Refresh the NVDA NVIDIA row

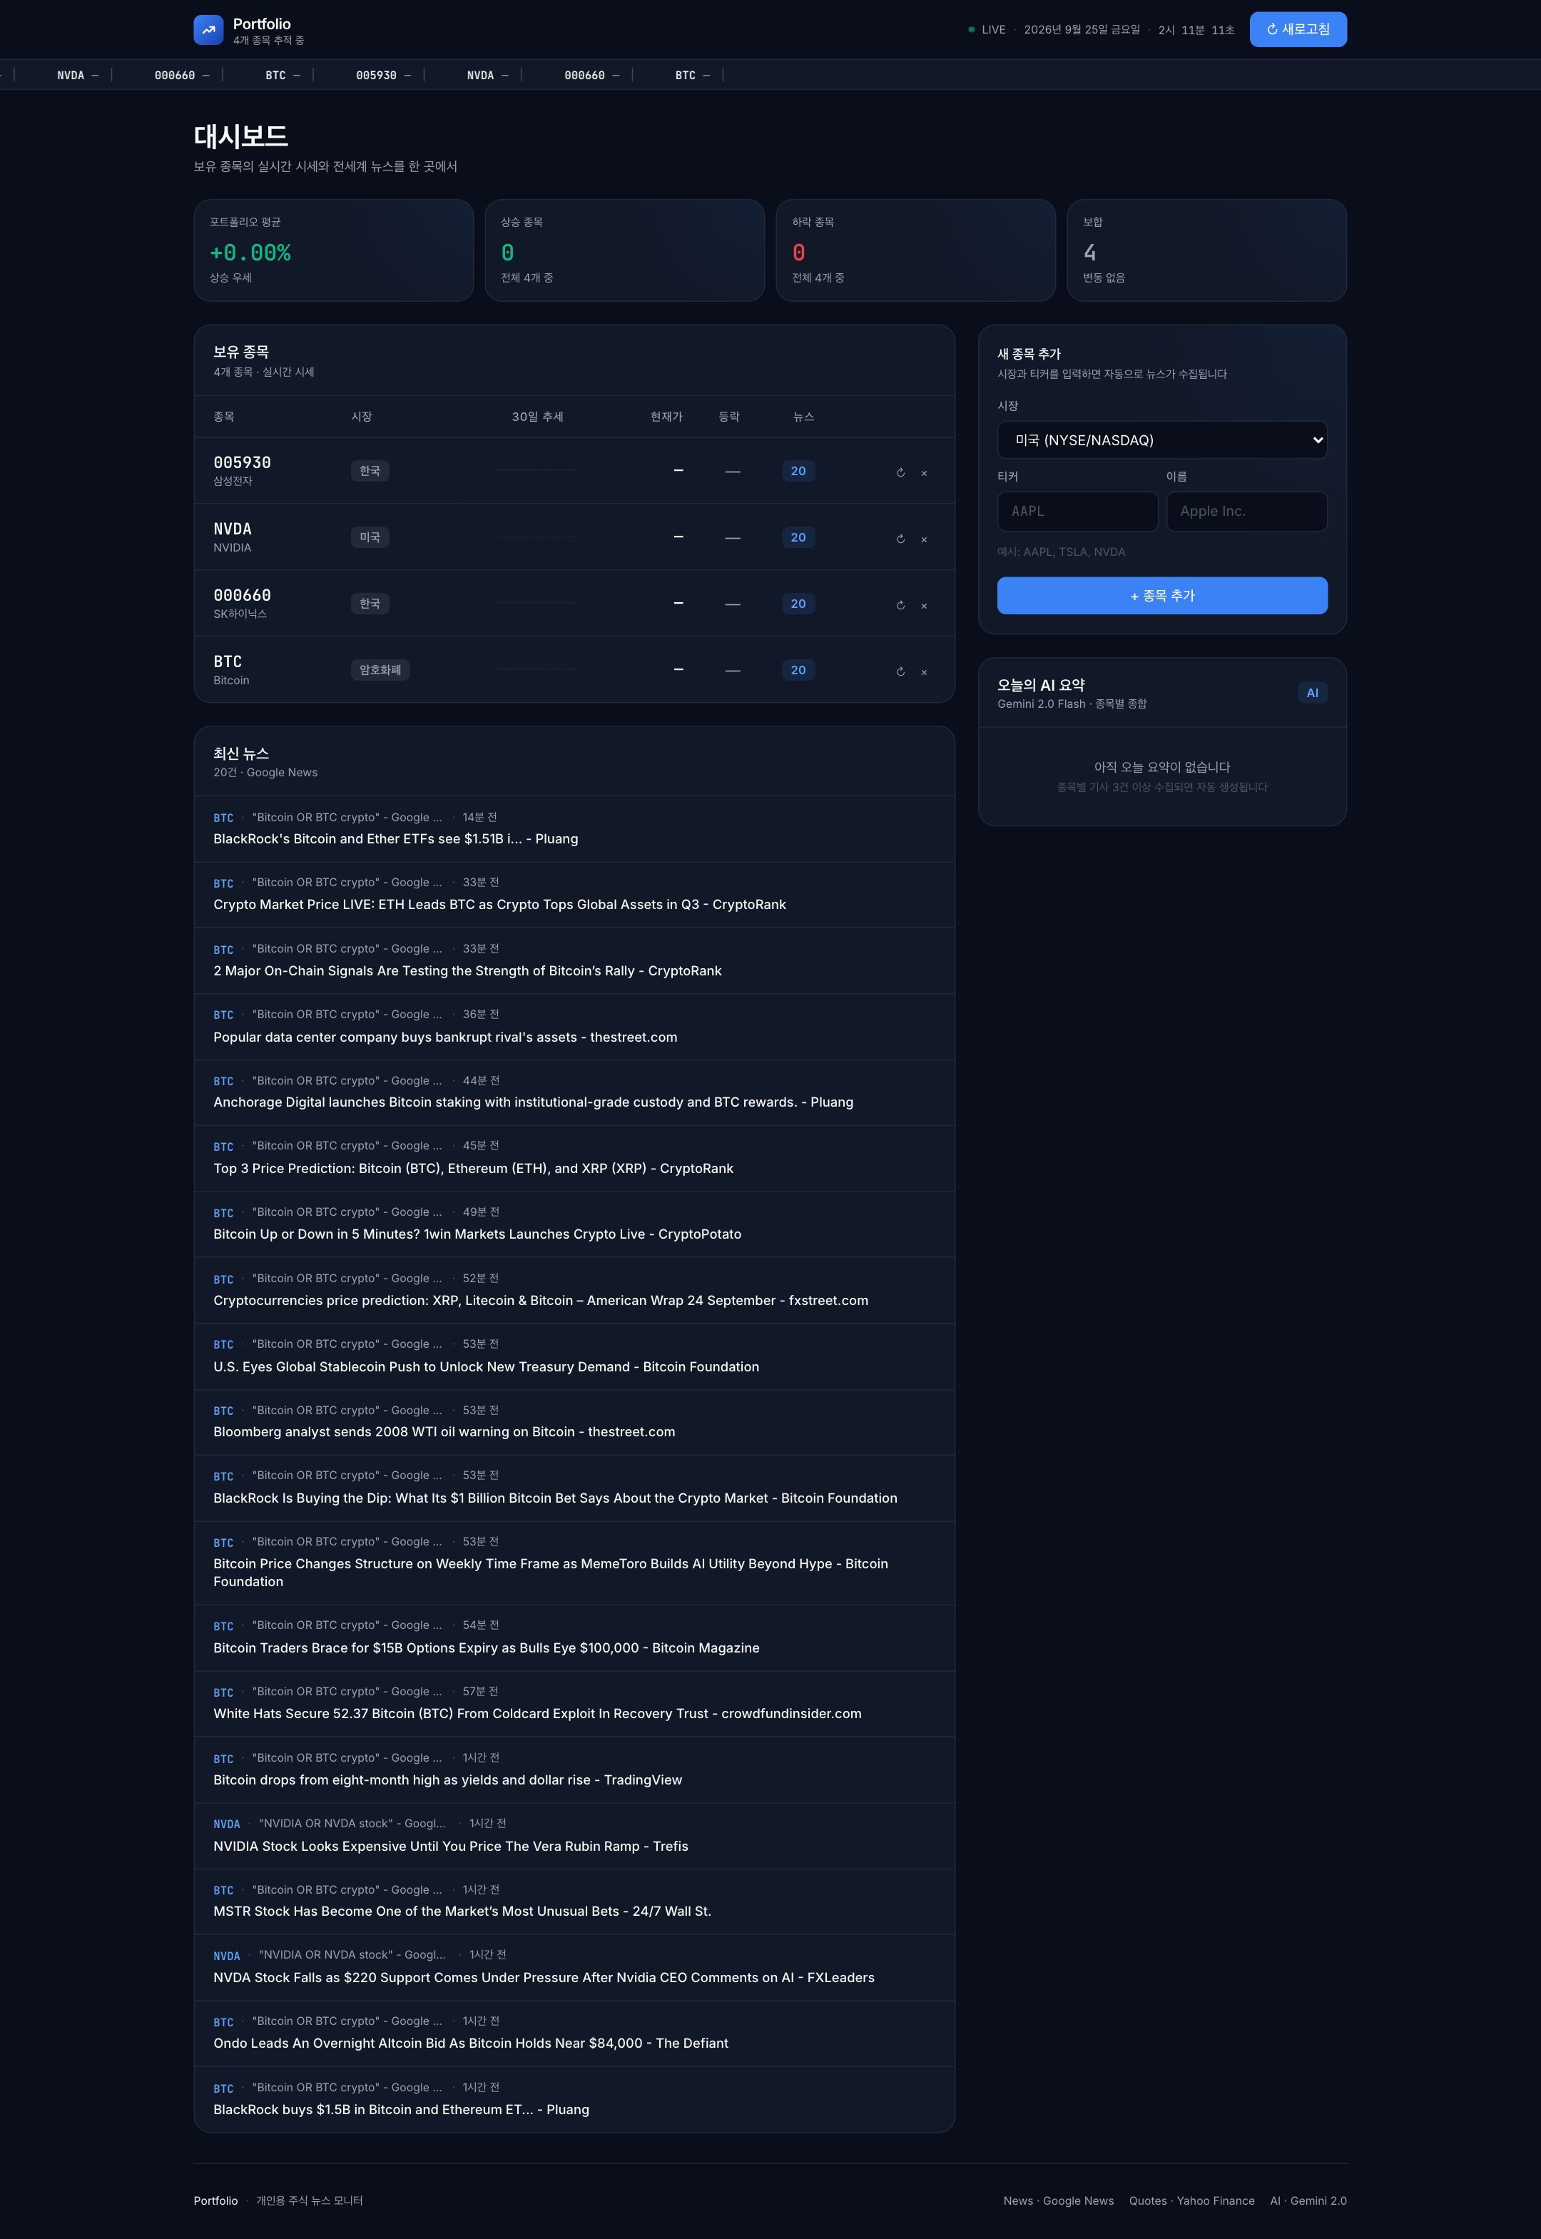[x=900, y=539]
